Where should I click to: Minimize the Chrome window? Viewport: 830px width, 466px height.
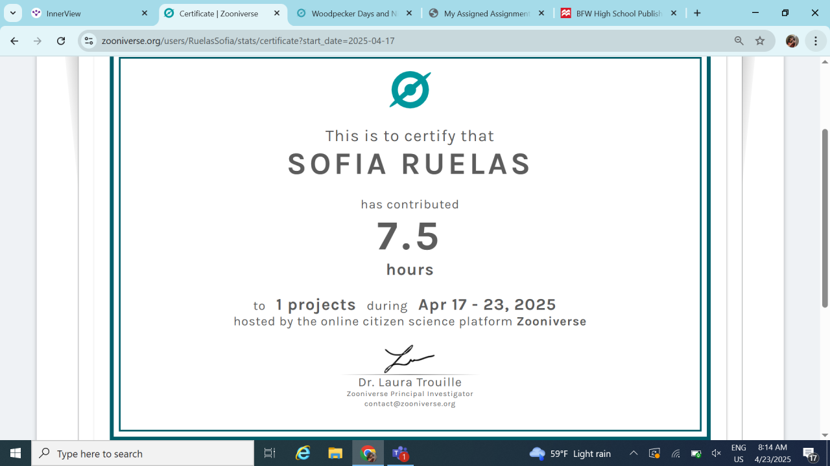[x=755, y=13]
